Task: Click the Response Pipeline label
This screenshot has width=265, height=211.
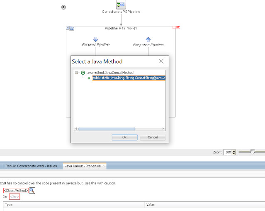Action: click(148, 45)
